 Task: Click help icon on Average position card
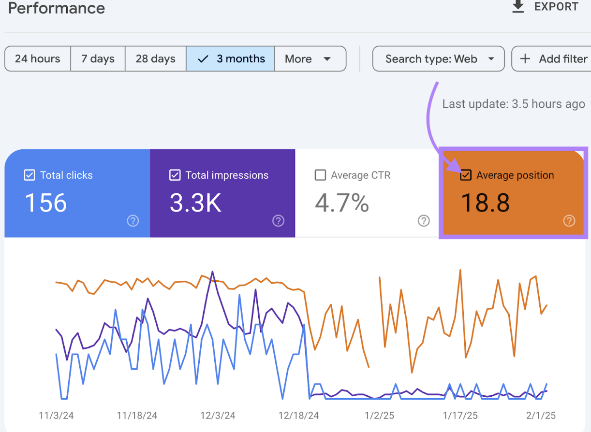coord(569,221)
